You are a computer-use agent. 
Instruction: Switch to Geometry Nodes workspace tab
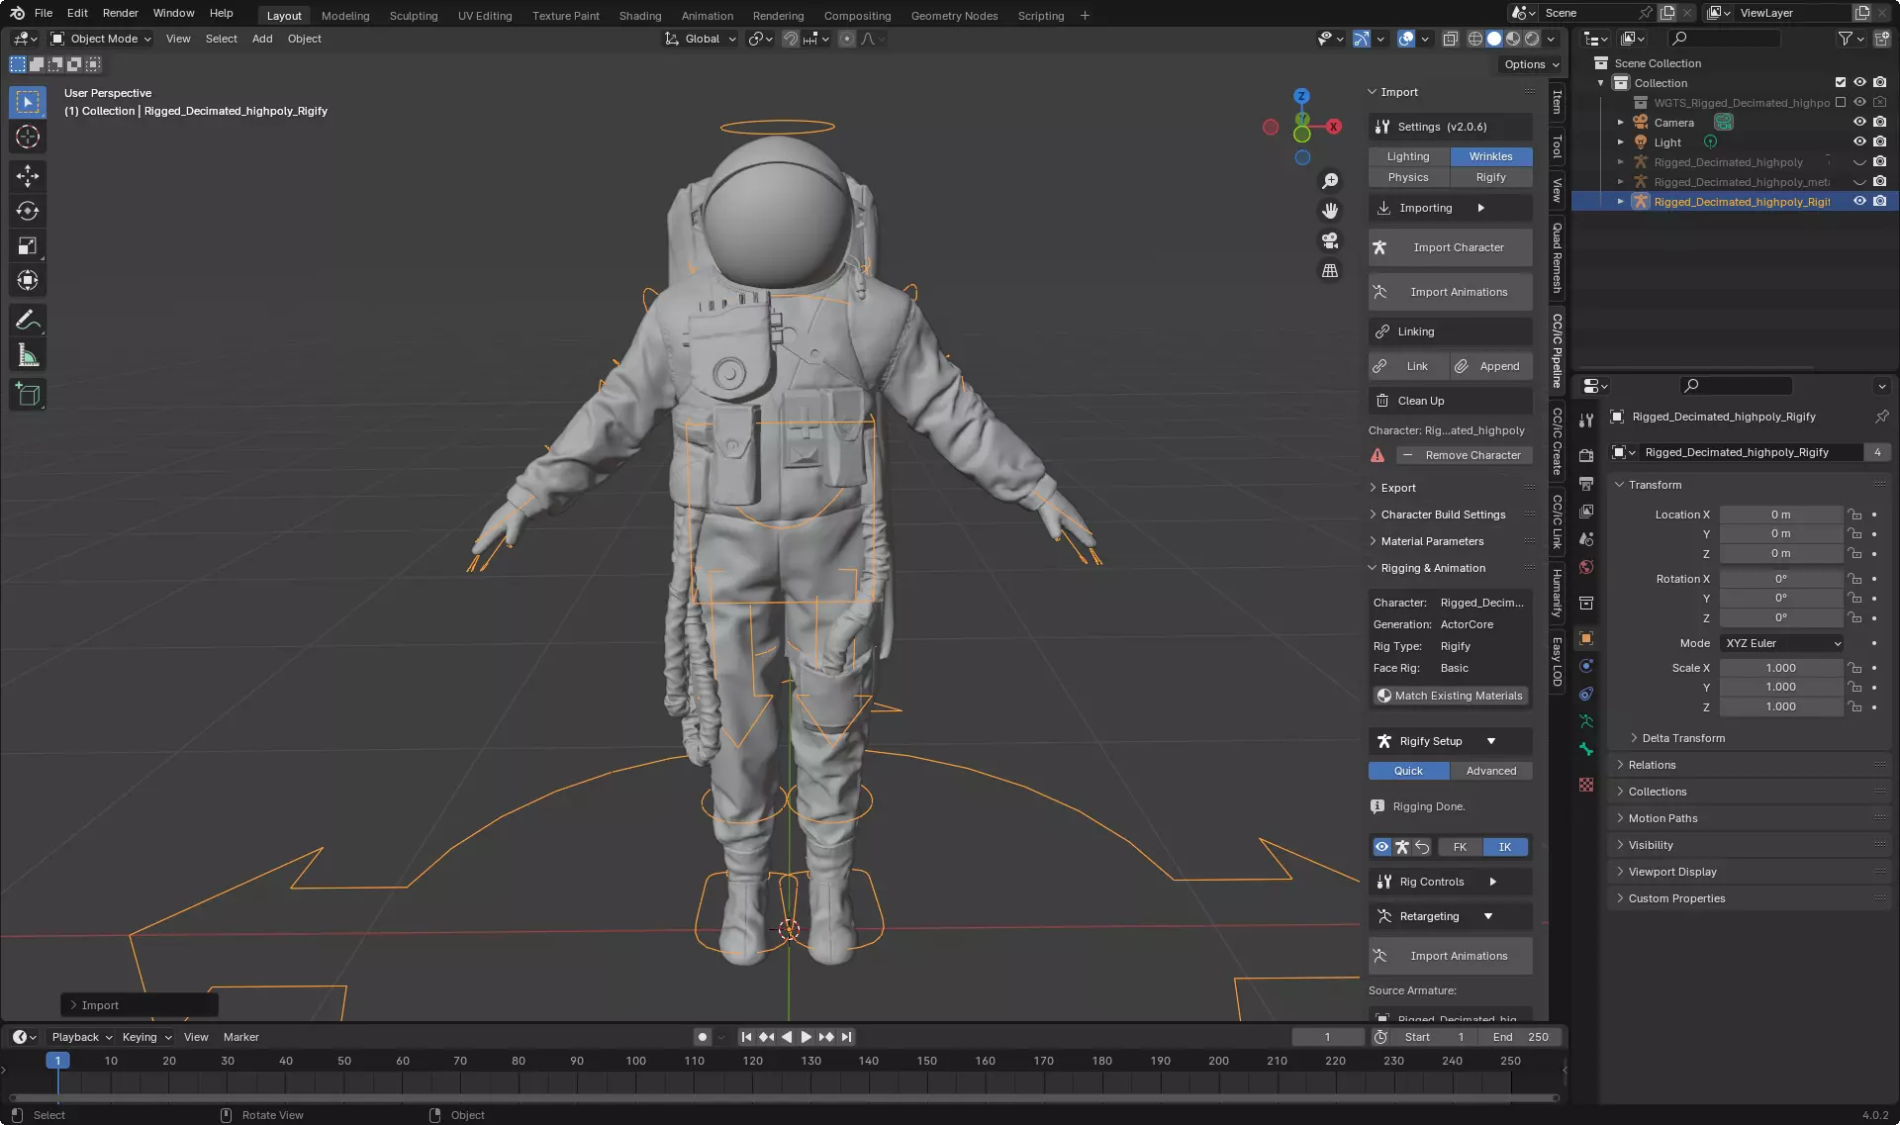[x=954, y=16]
